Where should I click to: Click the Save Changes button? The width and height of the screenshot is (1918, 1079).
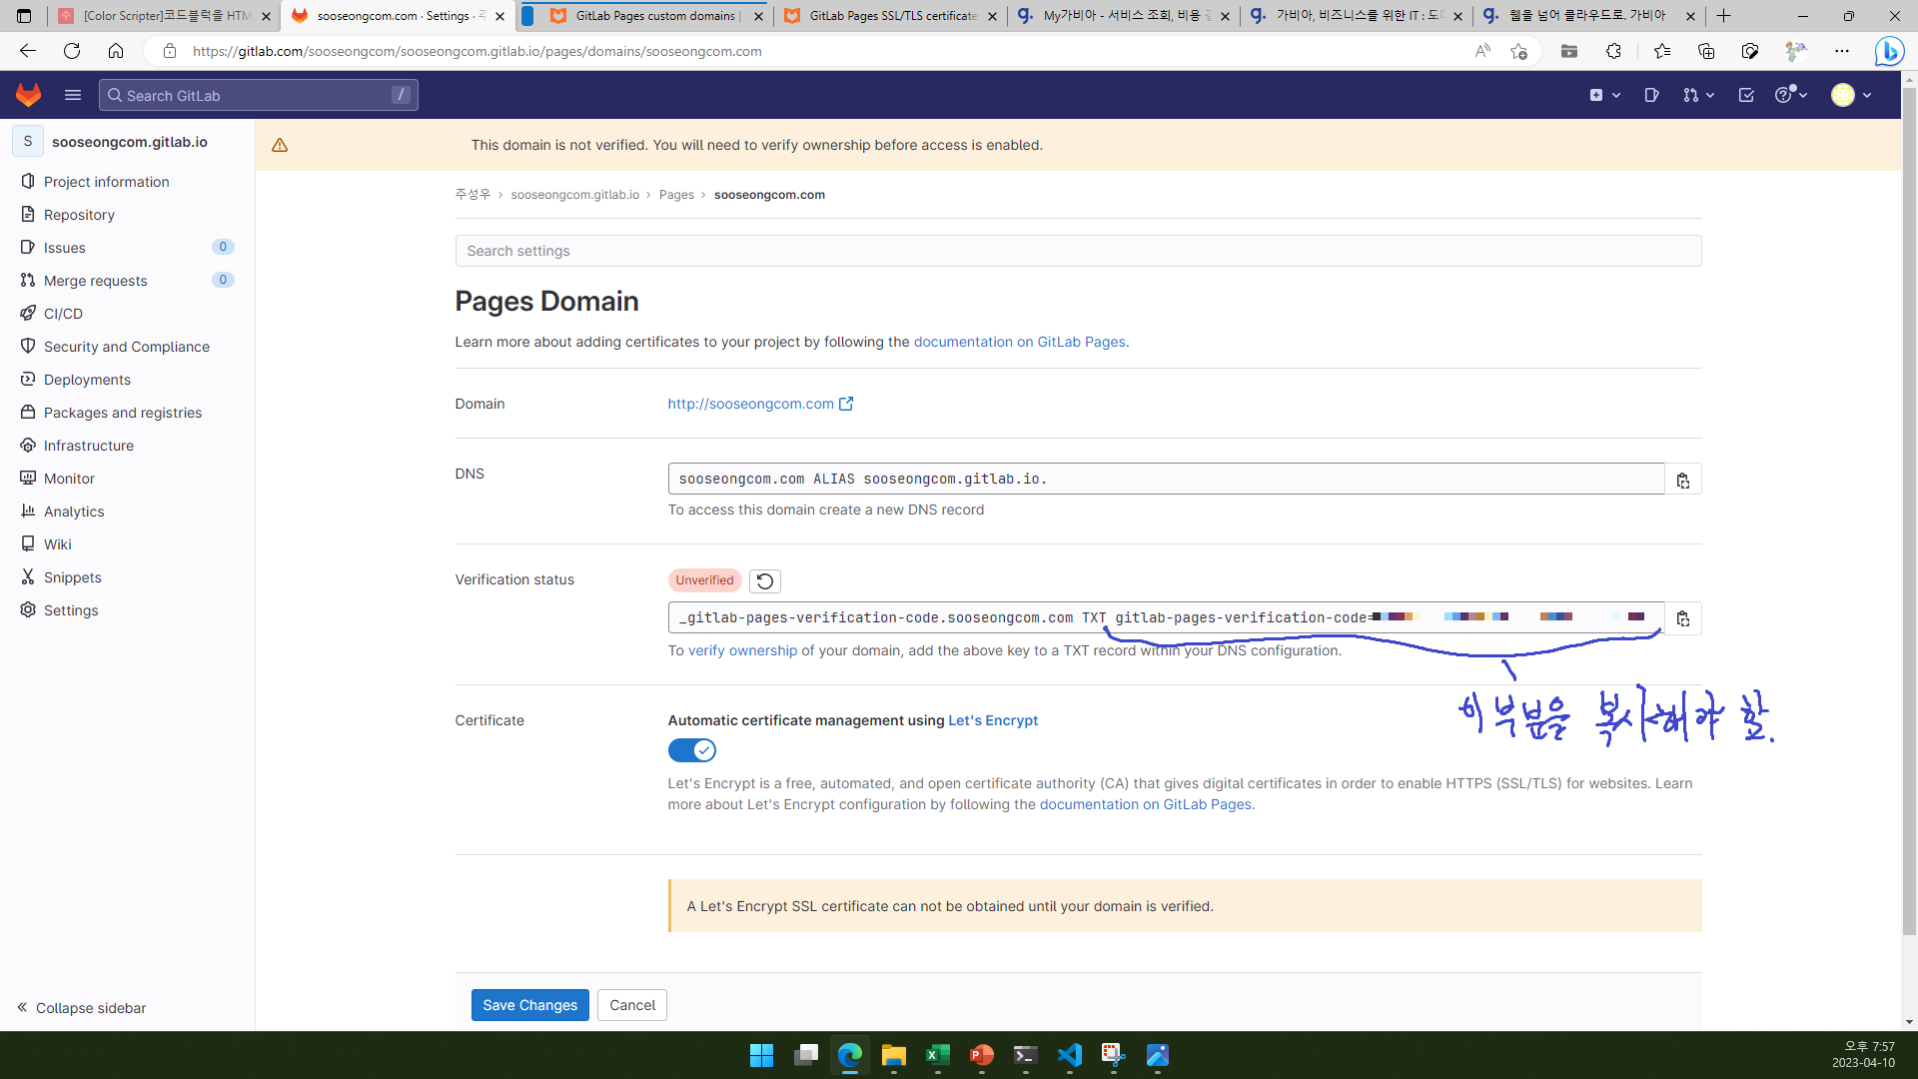[529, 1004]
